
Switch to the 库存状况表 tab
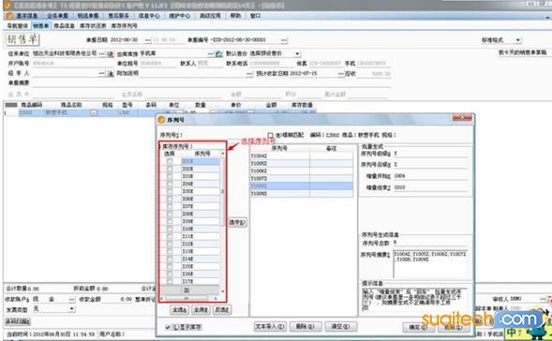click(93, 25)
